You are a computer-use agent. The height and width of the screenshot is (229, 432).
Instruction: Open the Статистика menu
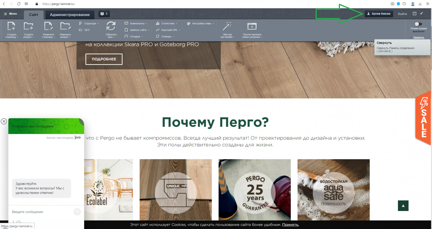pos(167,23)
